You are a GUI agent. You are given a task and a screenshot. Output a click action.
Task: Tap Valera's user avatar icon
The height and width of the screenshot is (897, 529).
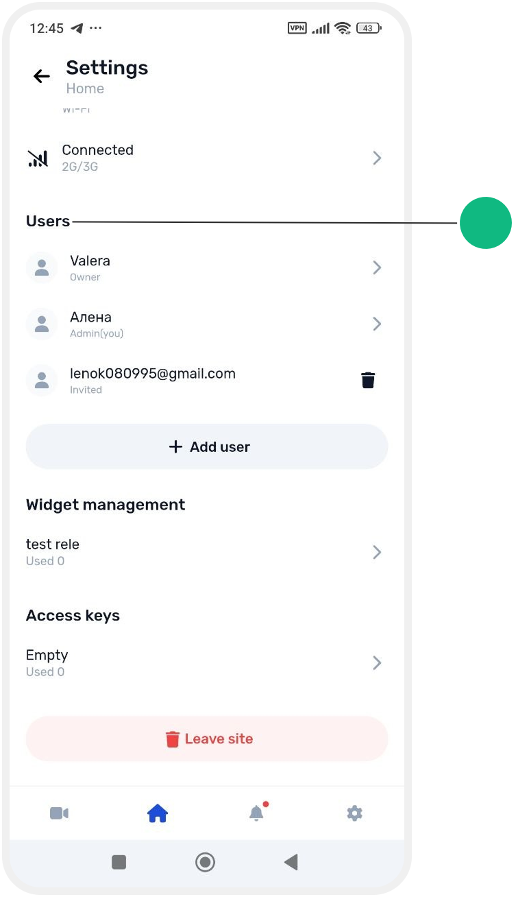[42, 267]
